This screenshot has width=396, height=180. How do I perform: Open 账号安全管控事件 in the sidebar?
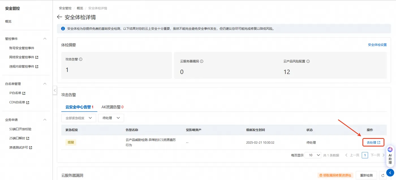[x=22, y=48]
